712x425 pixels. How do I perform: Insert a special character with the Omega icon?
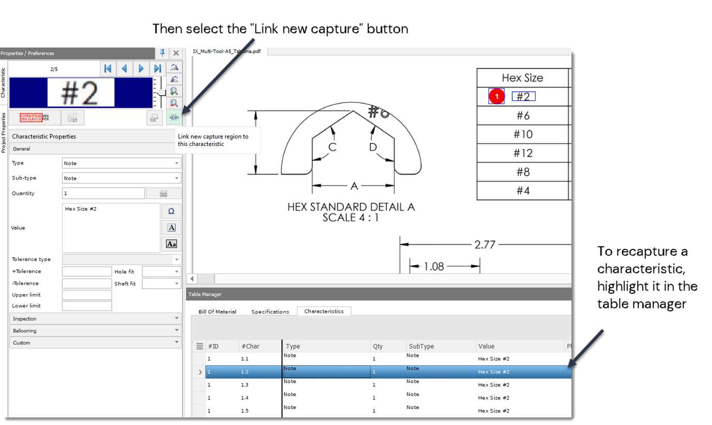[171, 211]
